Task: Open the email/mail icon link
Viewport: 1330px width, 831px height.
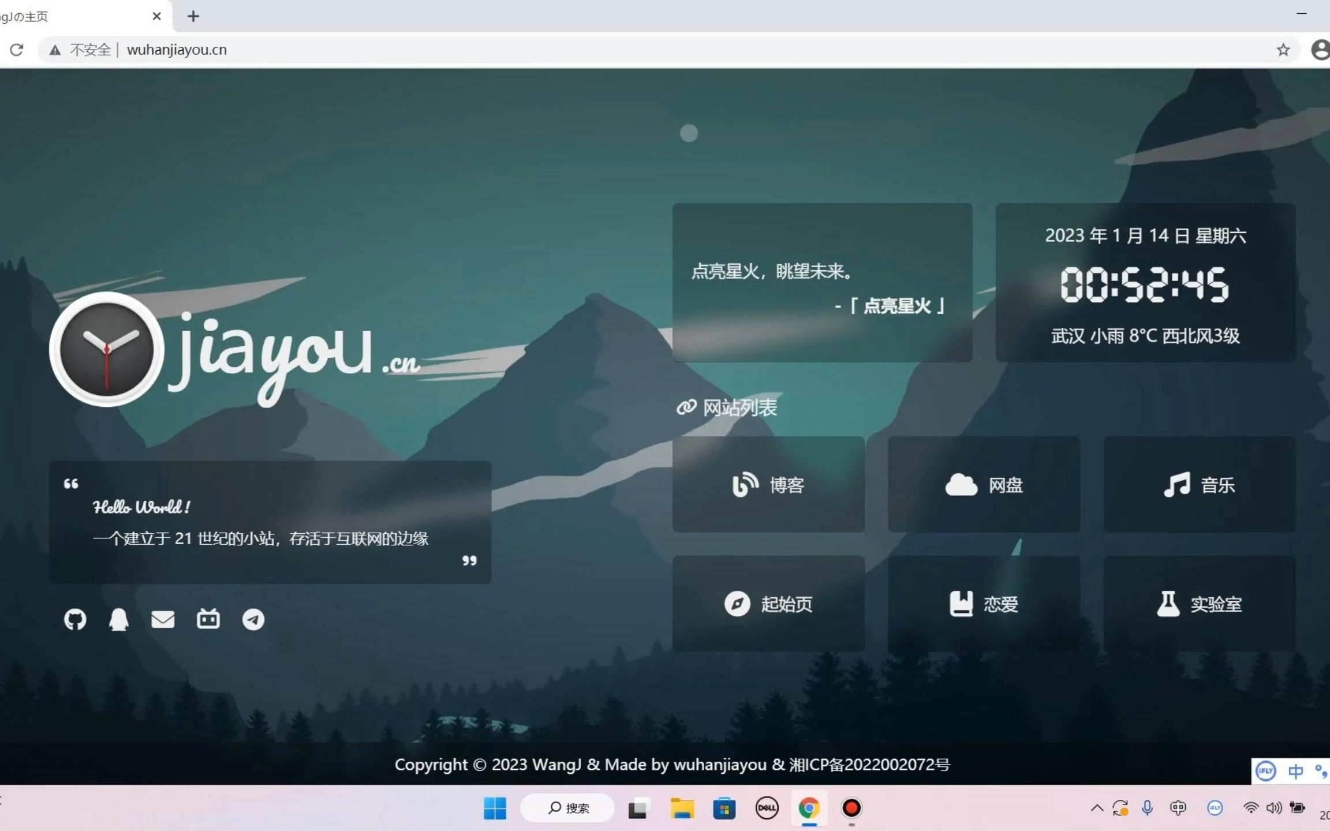Action: (163, 619)
